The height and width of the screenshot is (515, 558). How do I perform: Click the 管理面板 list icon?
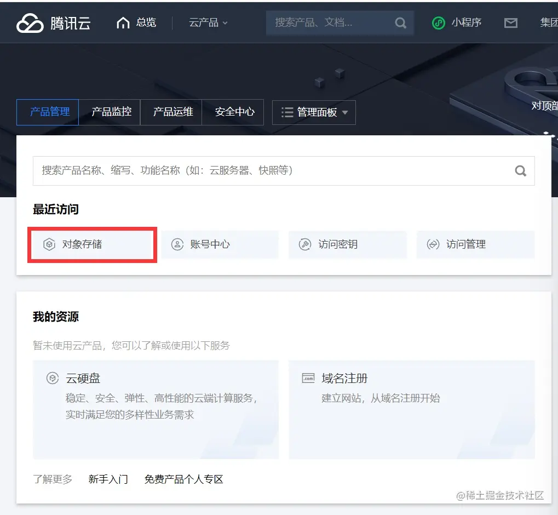pos(287,112)
